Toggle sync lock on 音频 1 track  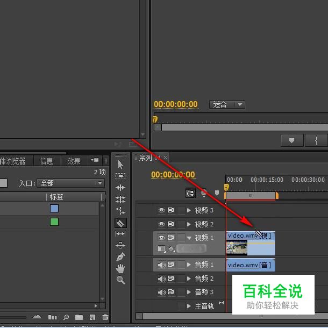(x=171, y=265)
